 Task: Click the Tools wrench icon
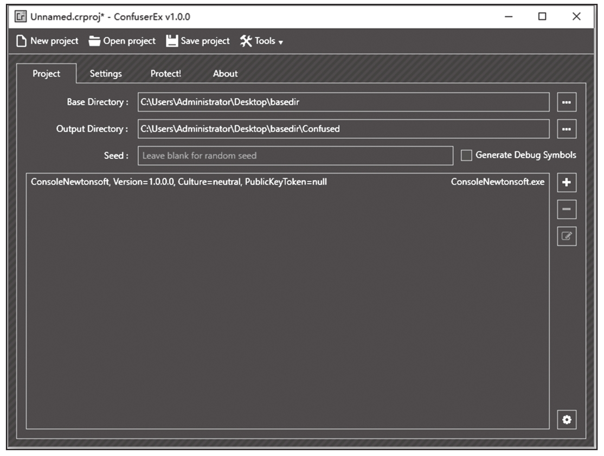click(x=246, y=41)
